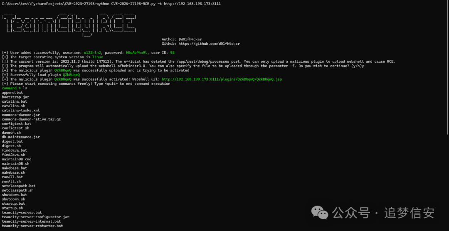Click the password value HBuAbPhn9l
The width and height of the screenshot is (449, 231).
137,53
